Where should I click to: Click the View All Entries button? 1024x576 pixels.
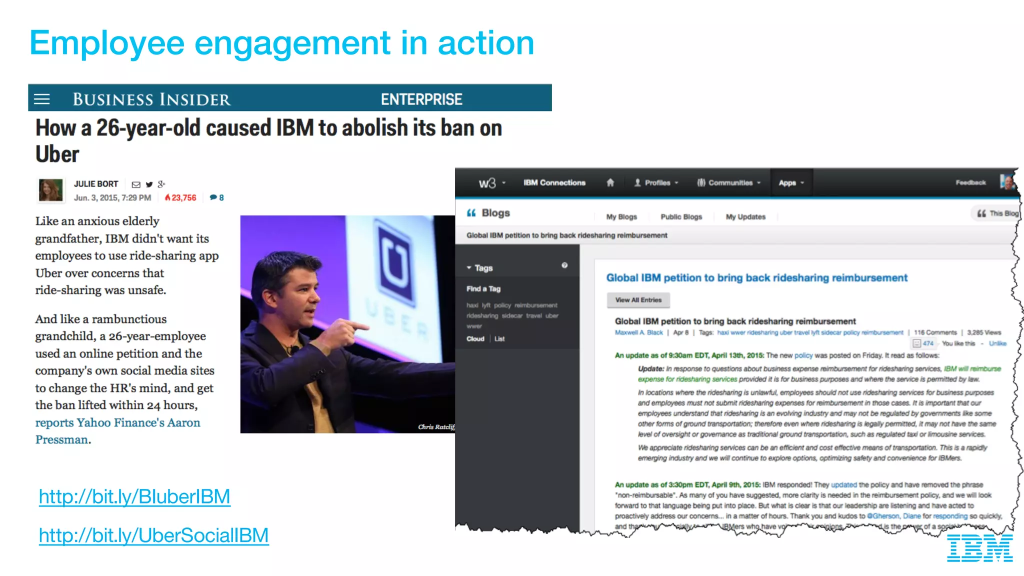(x=638, y=300)
